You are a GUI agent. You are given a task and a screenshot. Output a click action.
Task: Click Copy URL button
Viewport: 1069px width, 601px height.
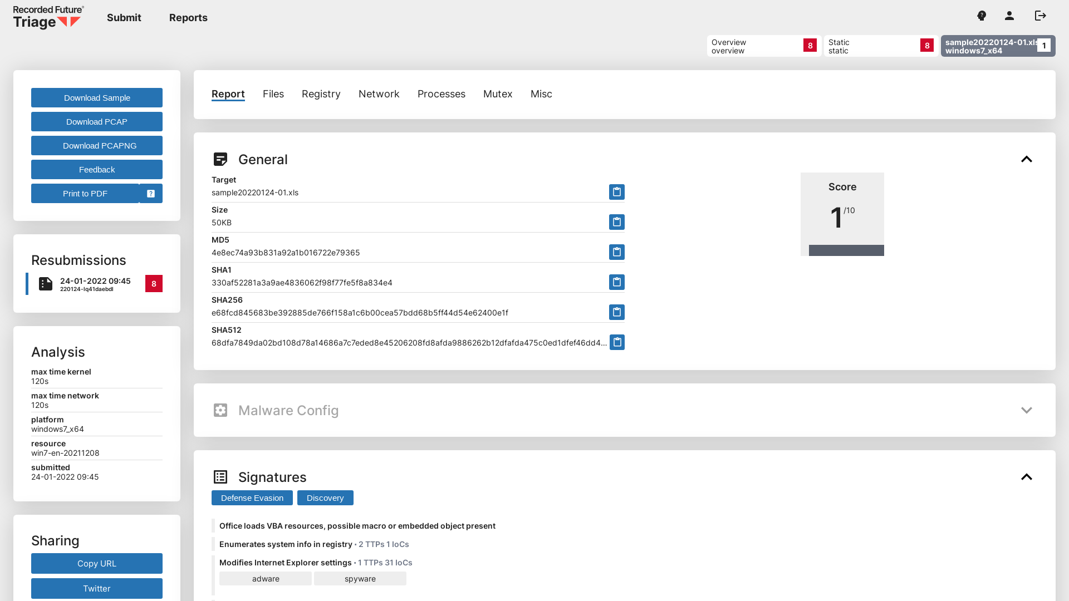[x=97, y=563]
